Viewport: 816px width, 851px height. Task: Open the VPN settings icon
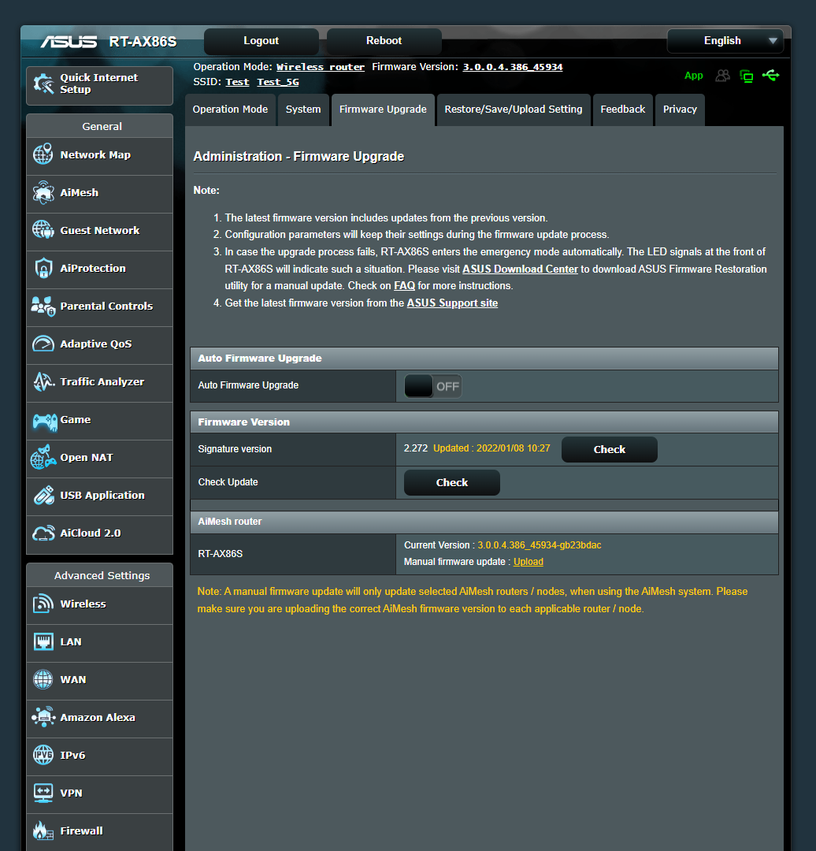tap(43, 793)
